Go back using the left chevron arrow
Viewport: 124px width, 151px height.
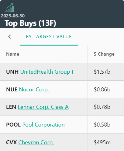(x=9, y=37)
